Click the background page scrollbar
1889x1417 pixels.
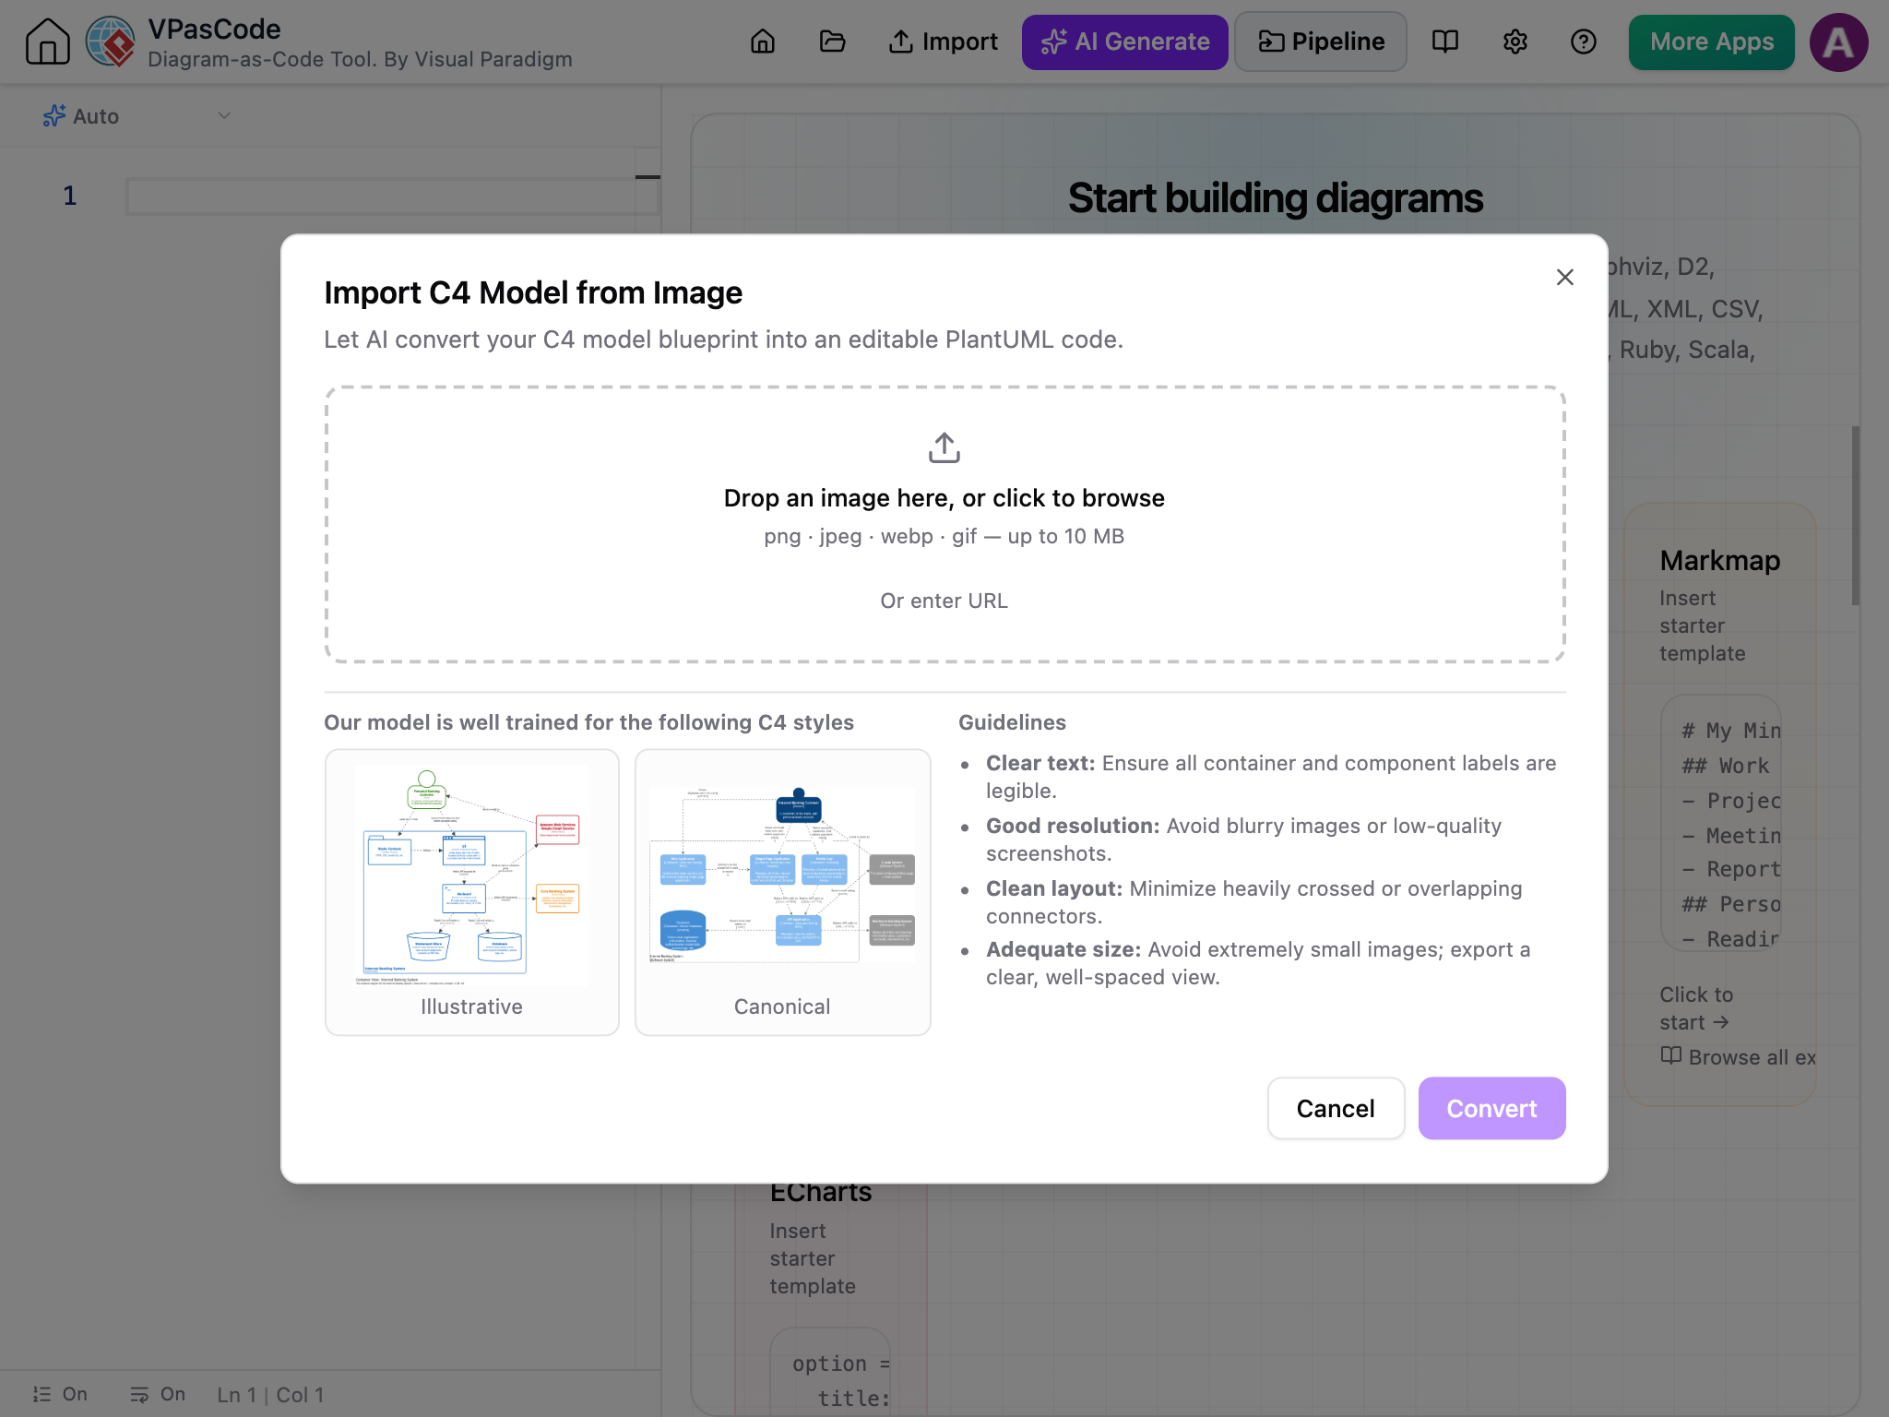(x=1855, y=515)
